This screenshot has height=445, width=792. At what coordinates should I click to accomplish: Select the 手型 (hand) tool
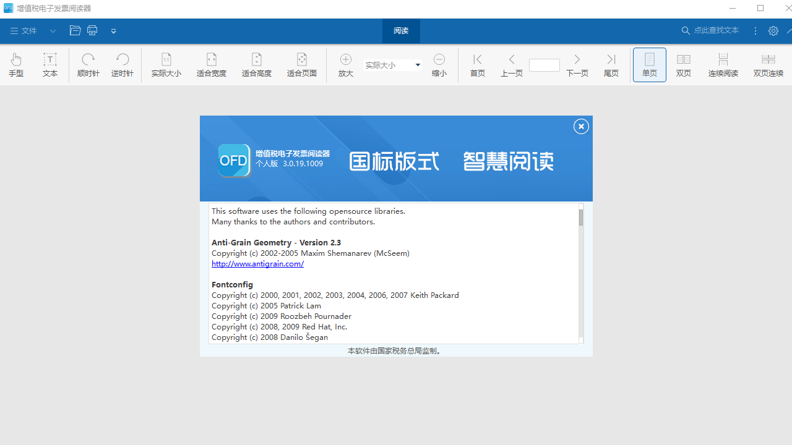(x=16, y=64)
